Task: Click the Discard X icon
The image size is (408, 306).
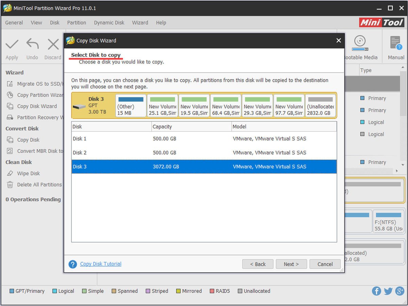Action: [x=53, y=44]
